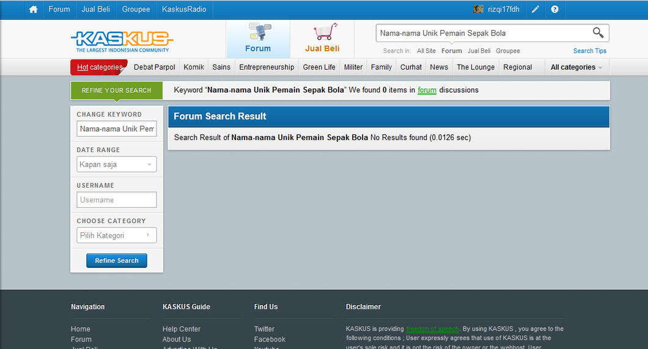The image size is (648, 349).
Task: Set search scope to All Site
Action: pyautogui.click(x=426, y=51)
